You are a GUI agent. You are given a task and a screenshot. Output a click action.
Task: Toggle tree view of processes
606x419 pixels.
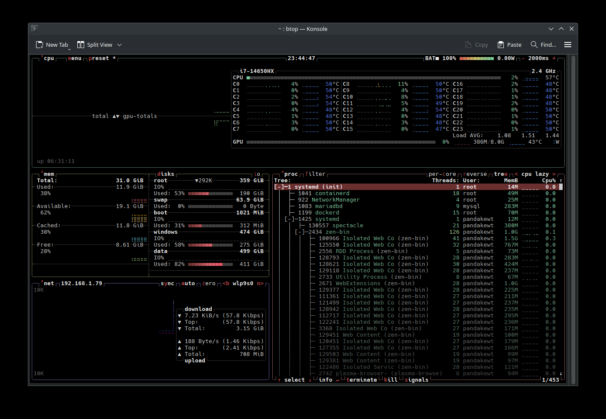tap(500, 174)
